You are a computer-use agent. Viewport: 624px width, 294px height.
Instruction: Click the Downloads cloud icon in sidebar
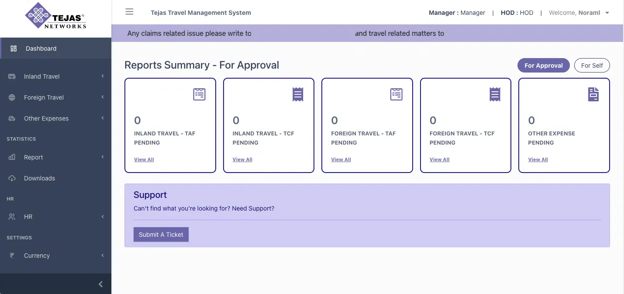[12, 178]
